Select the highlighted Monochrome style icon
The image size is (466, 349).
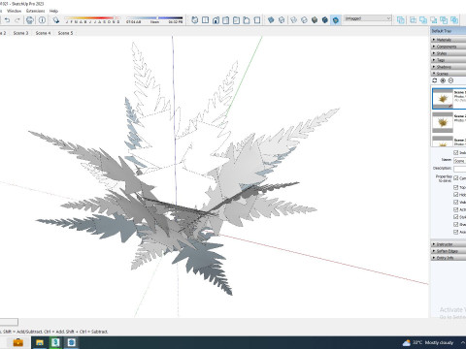click(x=336, y=20)
